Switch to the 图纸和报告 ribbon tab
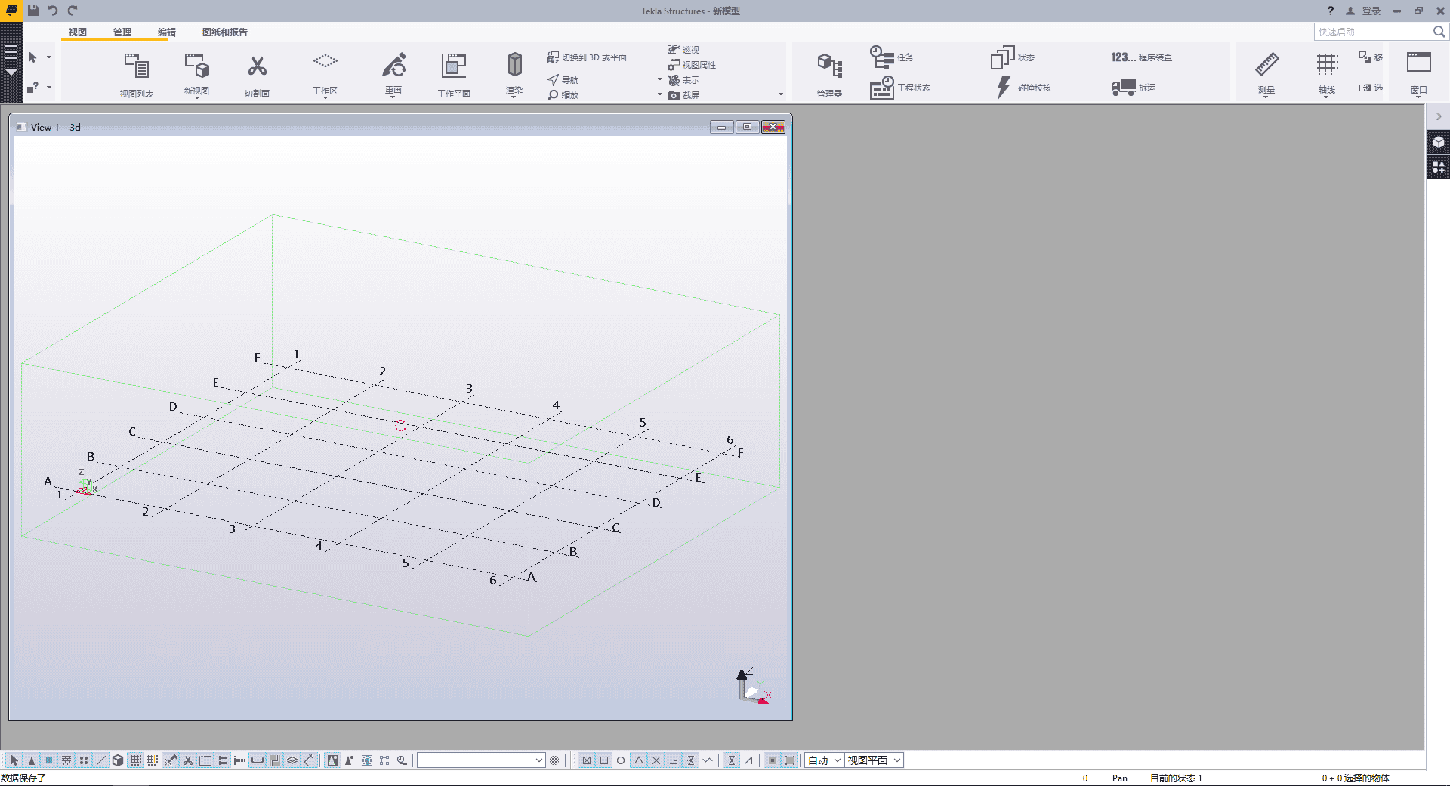The width and height of the screenshot is (1450, 786). 225,32
